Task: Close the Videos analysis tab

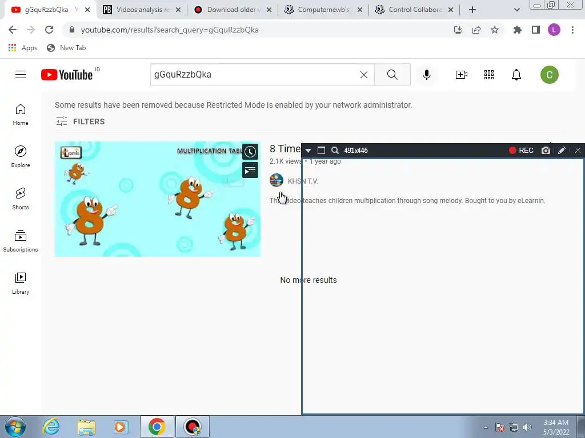Action: (178, 10)
